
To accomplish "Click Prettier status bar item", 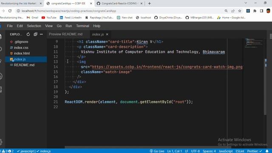I will click(254, 151).
